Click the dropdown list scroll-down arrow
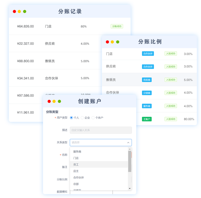Viewport: 201px width, 198px height. (130, 188)
